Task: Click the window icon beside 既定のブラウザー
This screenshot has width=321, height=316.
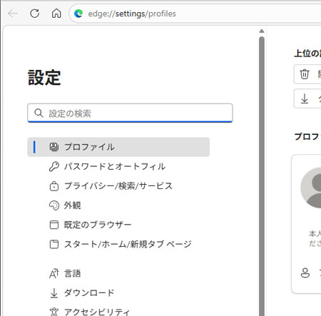Action: [x=54, y=225]
